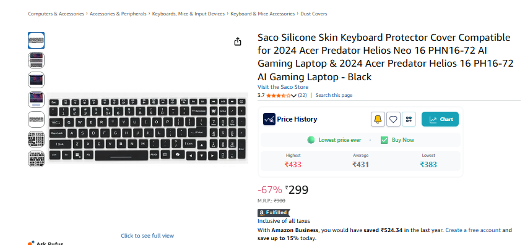Select the third product image thumbnail
This screenshot has width=525, height=245.
[x=36, y=80]
